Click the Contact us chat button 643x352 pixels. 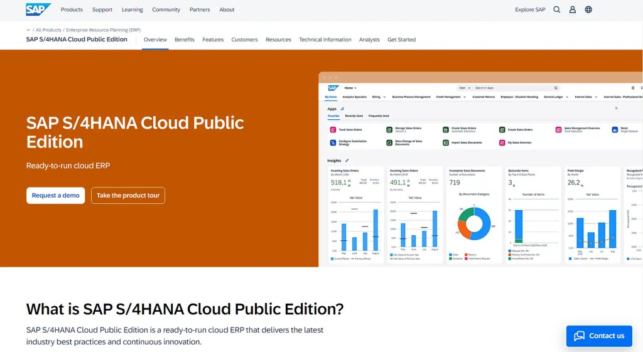pyautogui.click(x=599, y=336)
